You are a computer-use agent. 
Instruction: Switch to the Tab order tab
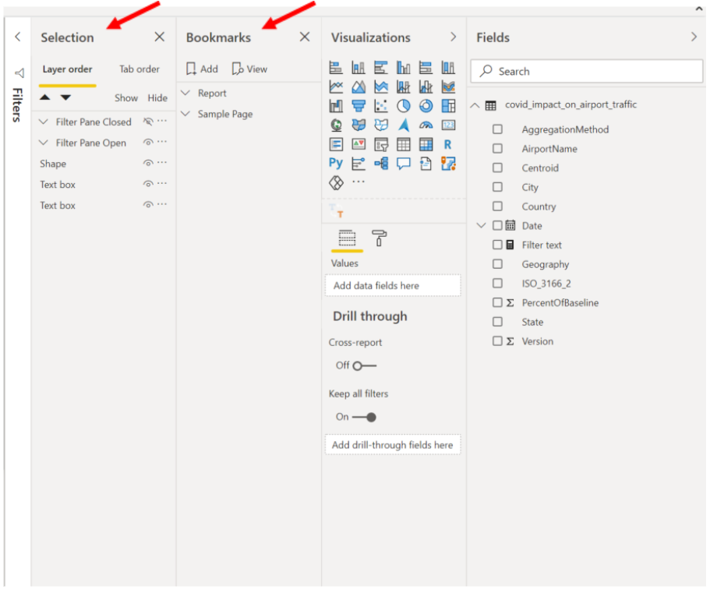click(140, 69)
